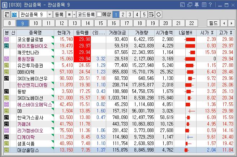
Task: Switch to group tab 18
Action: pos(139,23)
